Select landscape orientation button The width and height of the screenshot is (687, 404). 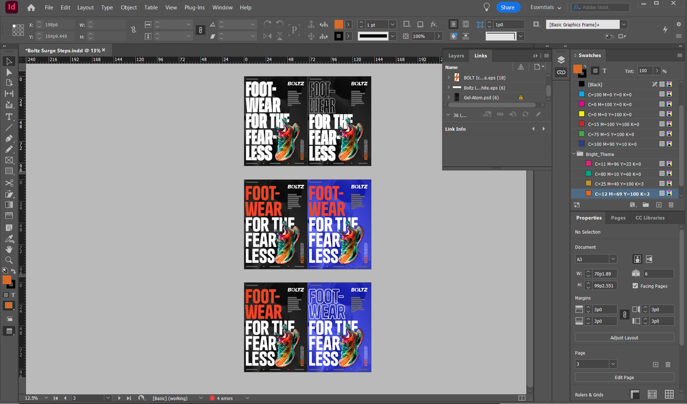[649, 259]
